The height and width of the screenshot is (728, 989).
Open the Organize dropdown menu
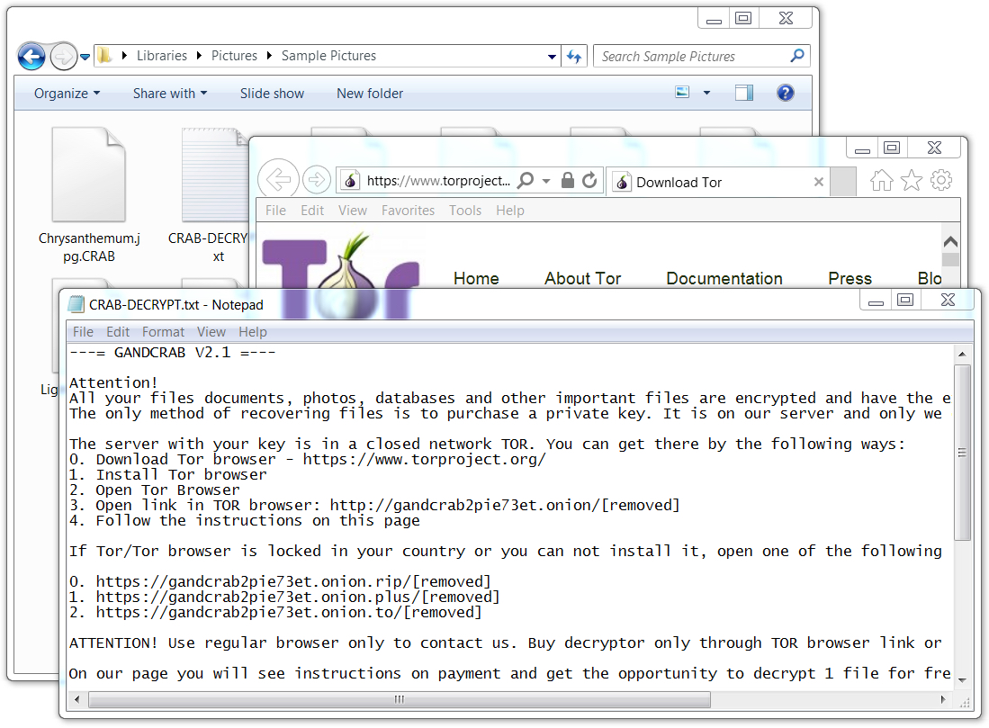67,94
